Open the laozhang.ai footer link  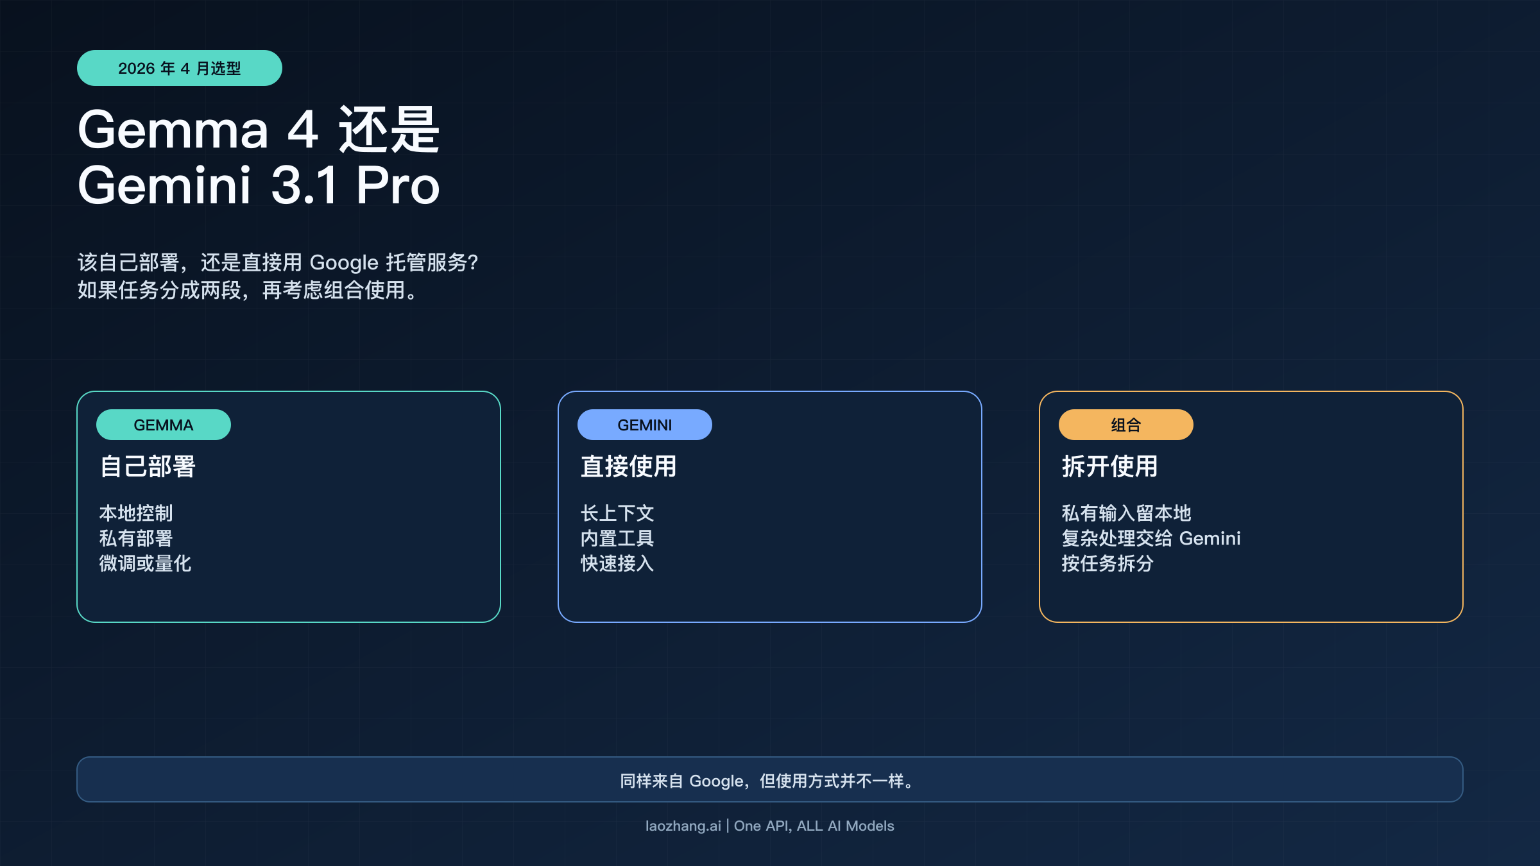[683, 826]
